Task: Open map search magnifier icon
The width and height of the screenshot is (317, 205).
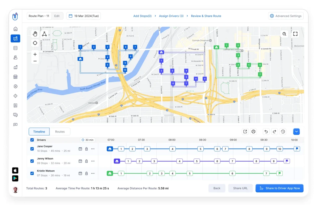Action: [284, 34]
